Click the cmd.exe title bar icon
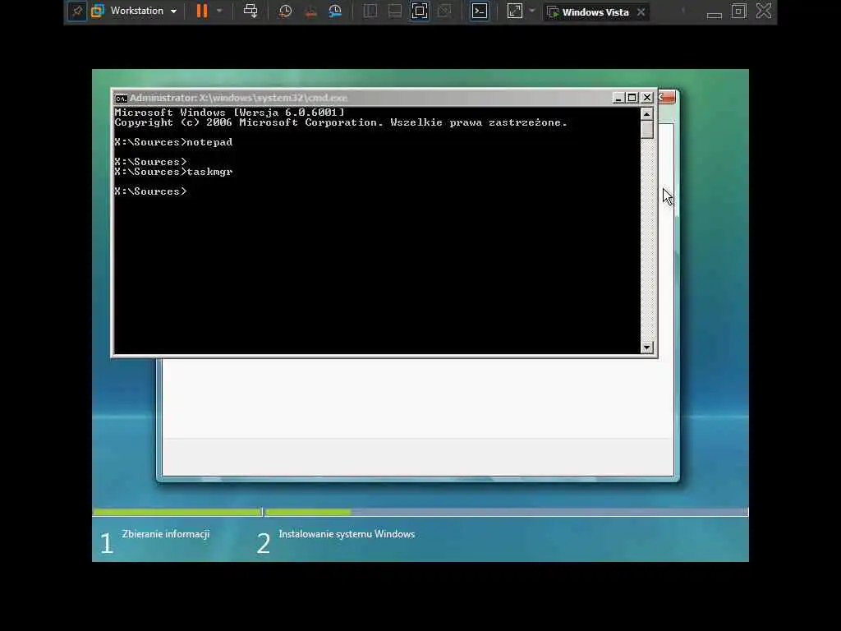 pos(122,99)
